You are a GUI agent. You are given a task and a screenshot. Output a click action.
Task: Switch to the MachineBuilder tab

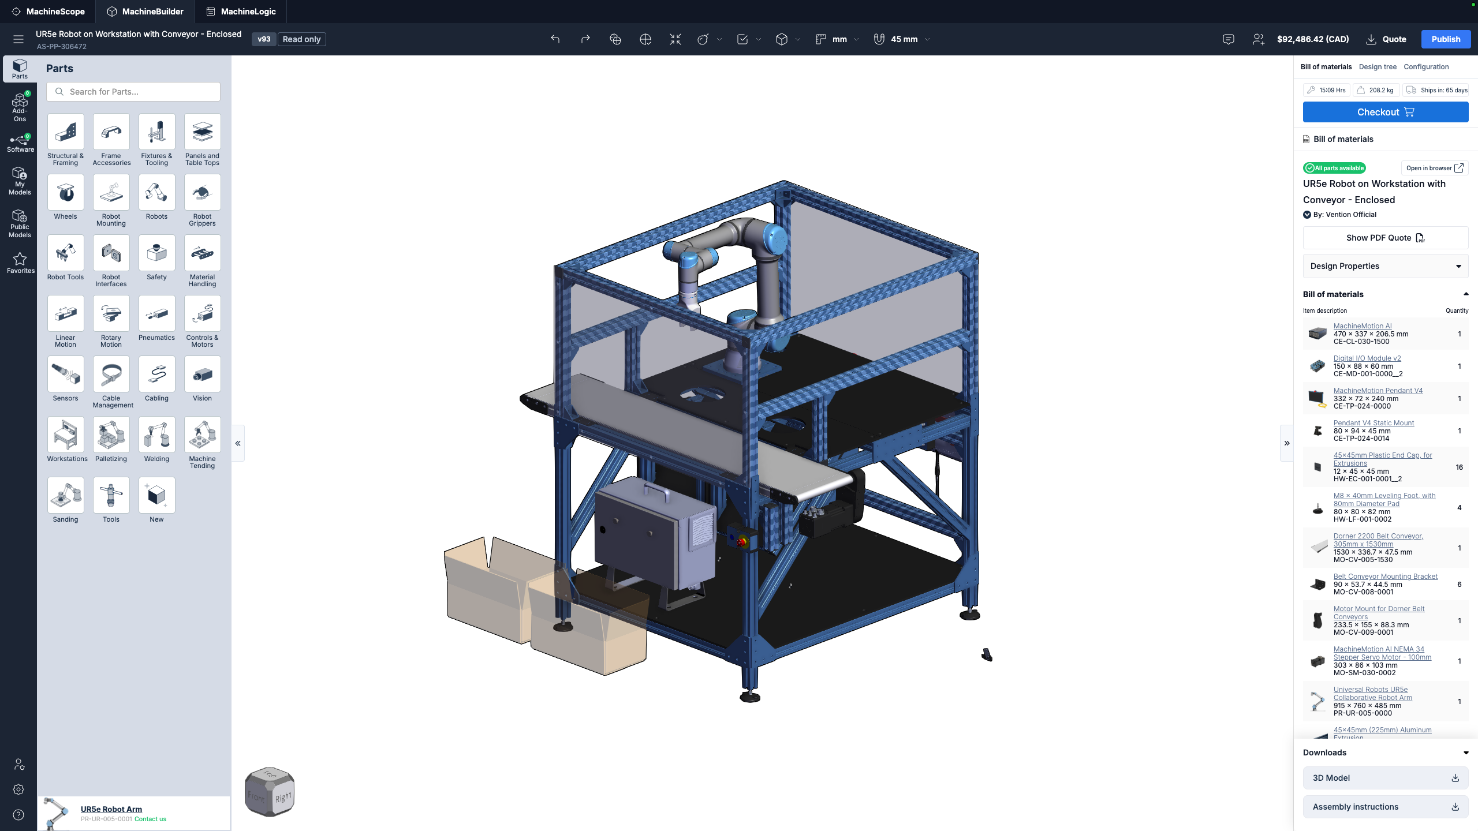pos(145,12)
